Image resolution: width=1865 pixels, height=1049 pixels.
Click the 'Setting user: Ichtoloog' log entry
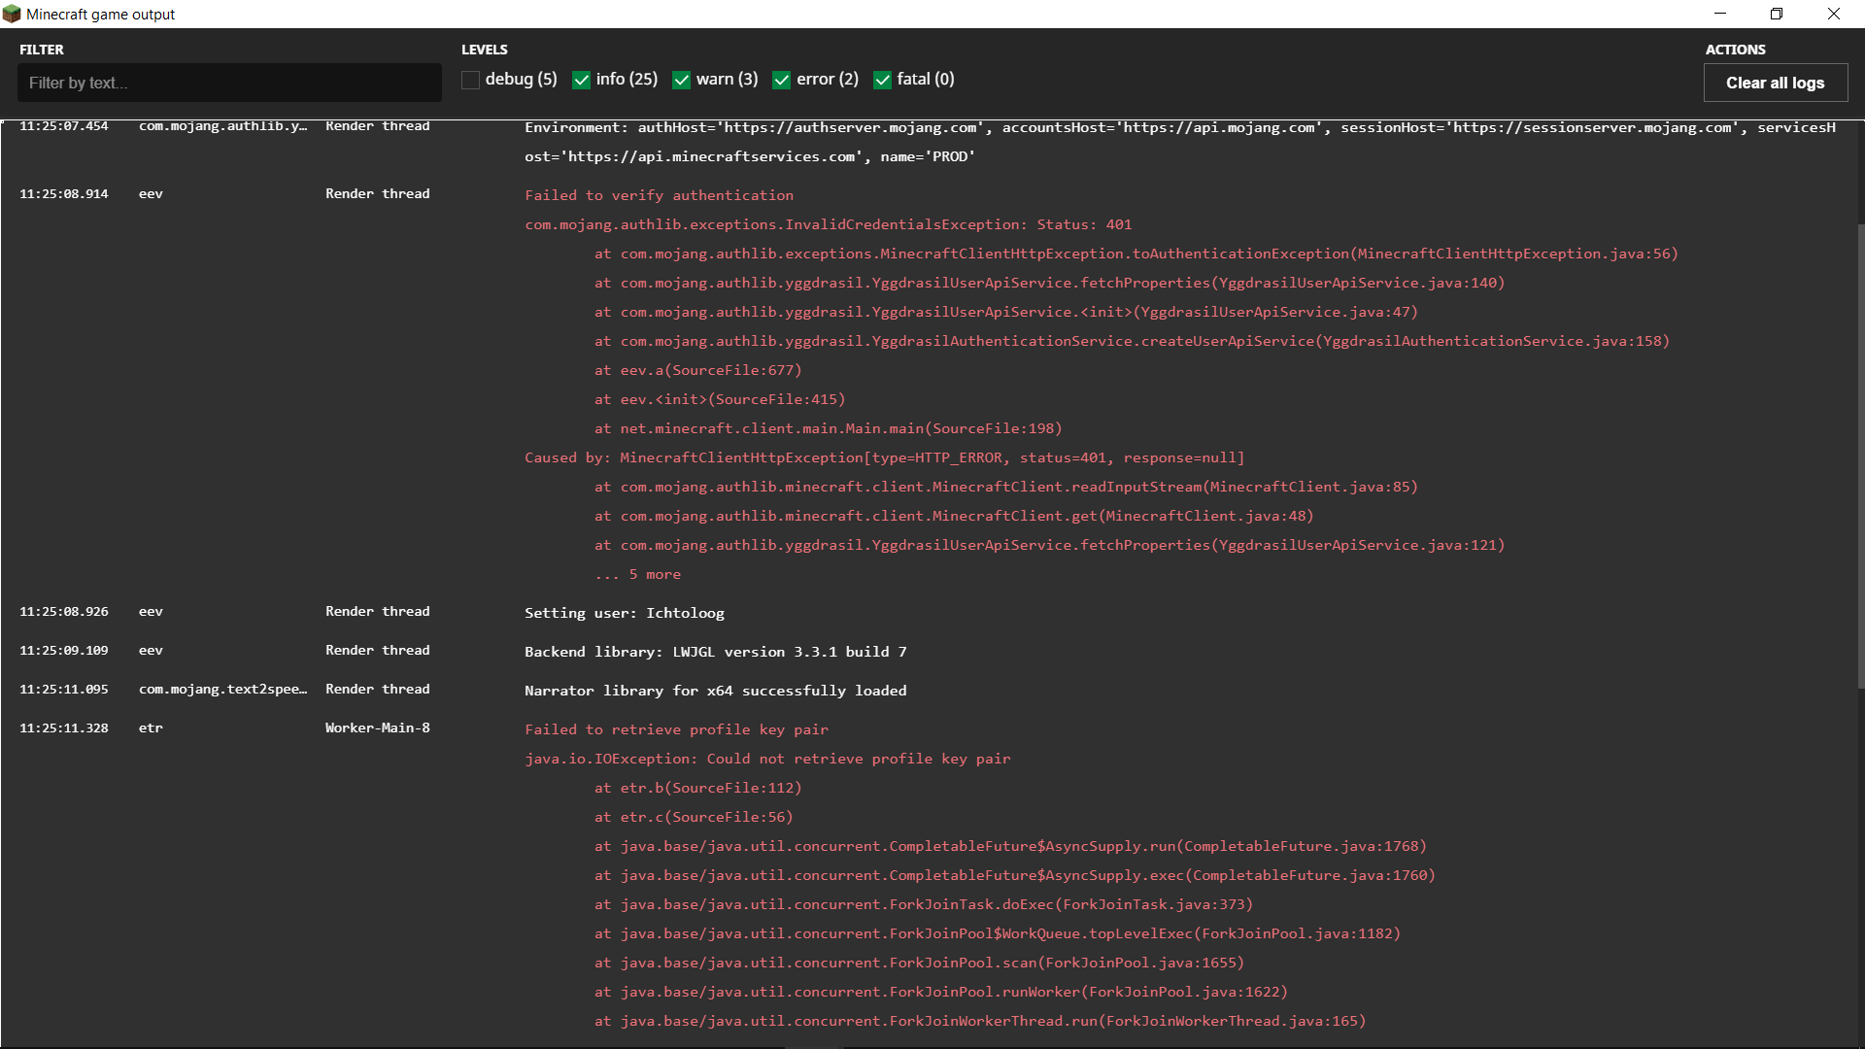pyautogui.click(x=625, y=613)
